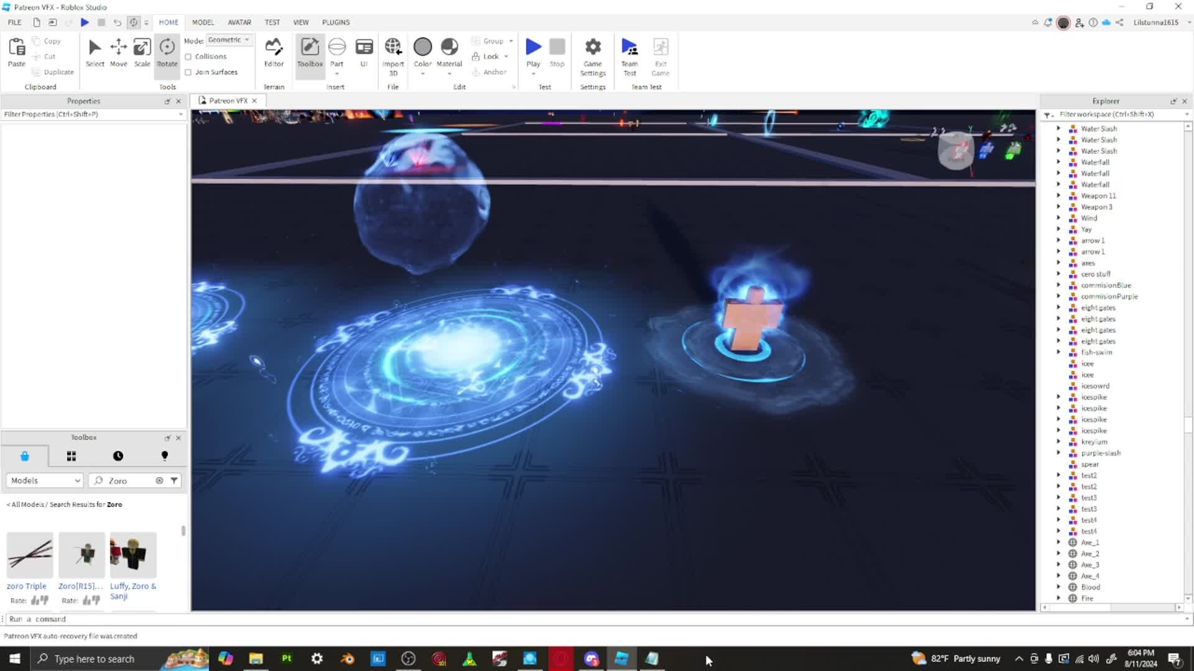Open Blender from taskbar
This screenshot has width=1194, height=671.
348,659
